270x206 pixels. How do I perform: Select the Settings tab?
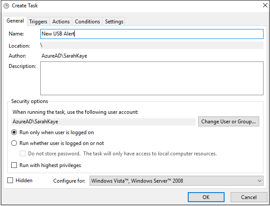(114, 22)
